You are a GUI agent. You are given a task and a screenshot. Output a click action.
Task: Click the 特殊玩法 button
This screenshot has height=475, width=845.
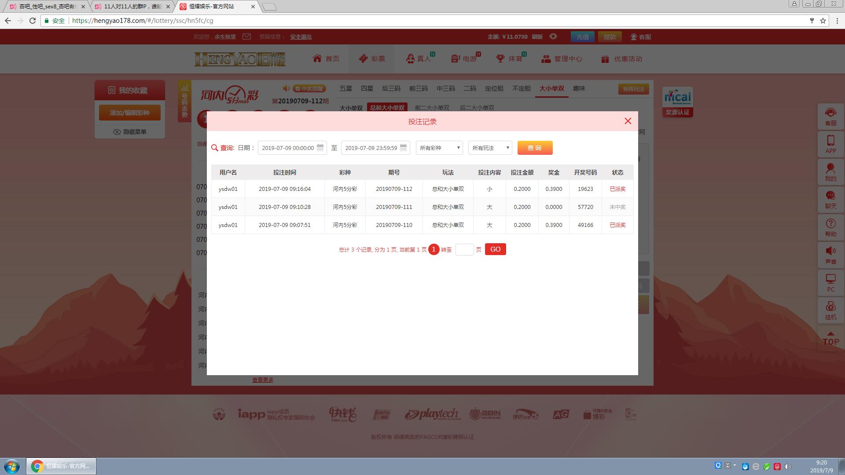[633, 89]
